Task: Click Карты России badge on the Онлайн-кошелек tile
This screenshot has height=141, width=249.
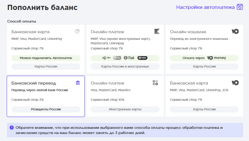Action: click(x=204, y=66)
